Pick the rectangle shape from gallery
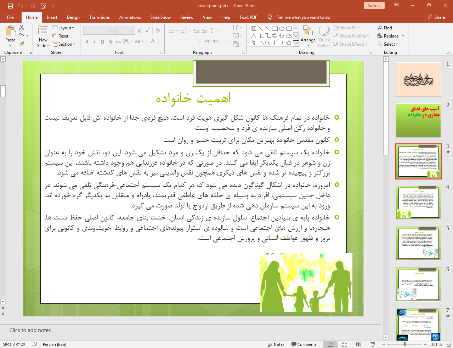The width and height of the screenshot is (453, 348). click(x=275, y=29)
